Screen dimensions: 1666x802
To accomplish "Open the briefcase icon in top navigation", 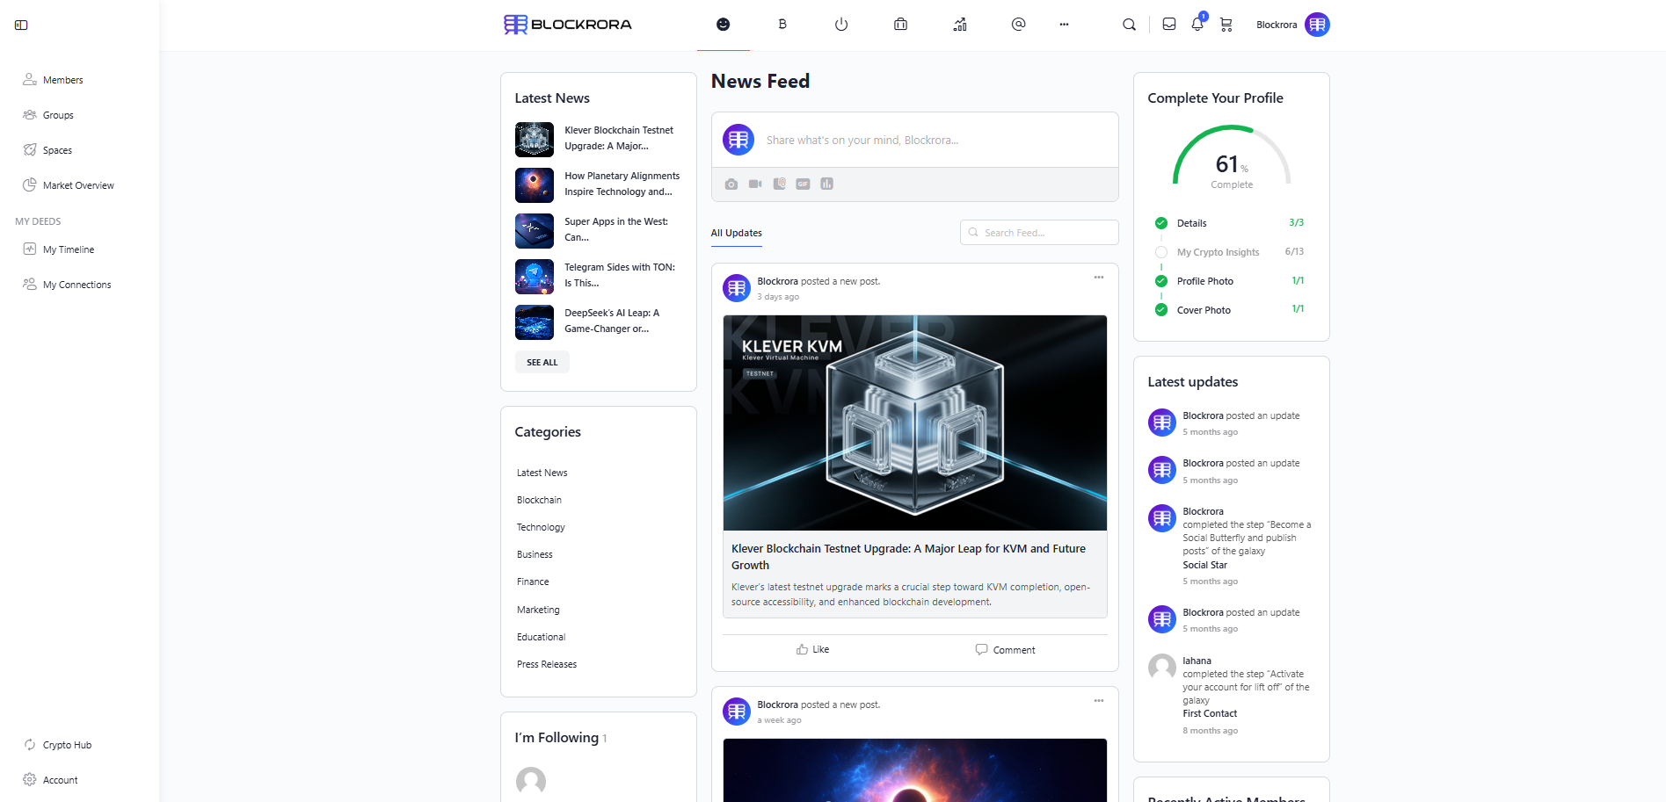I will 900,25.
